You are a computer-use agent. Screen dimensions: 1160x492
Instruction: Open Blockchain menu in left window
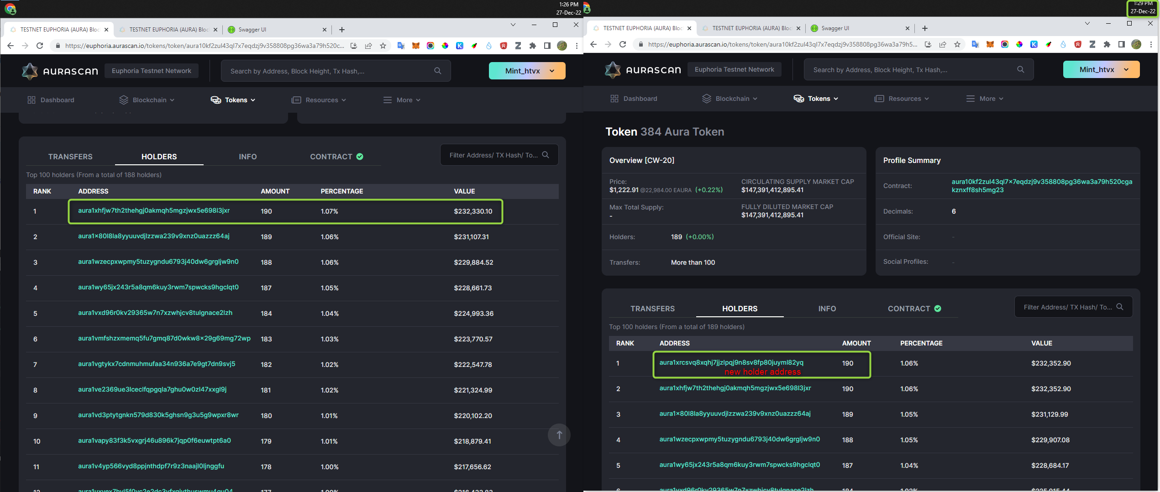(x=147, y=100)
